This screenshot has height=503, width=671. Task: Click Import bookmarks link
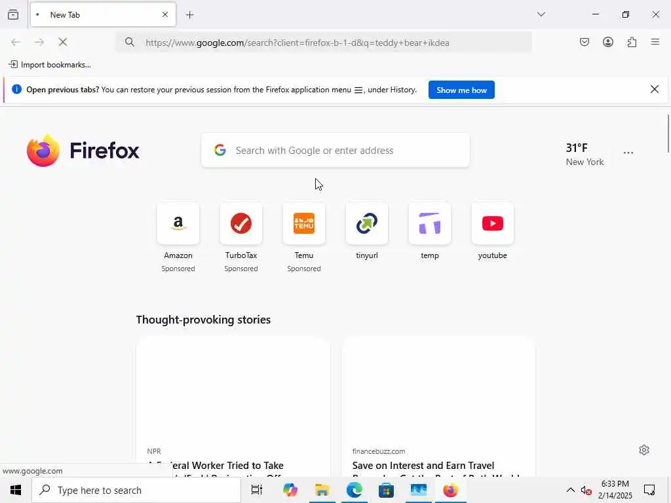coord(50,65)
